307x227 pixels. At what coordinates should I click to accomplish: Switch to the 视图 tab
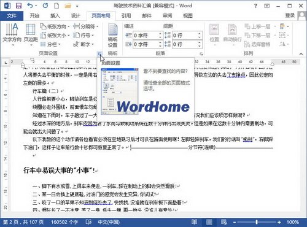188,15
